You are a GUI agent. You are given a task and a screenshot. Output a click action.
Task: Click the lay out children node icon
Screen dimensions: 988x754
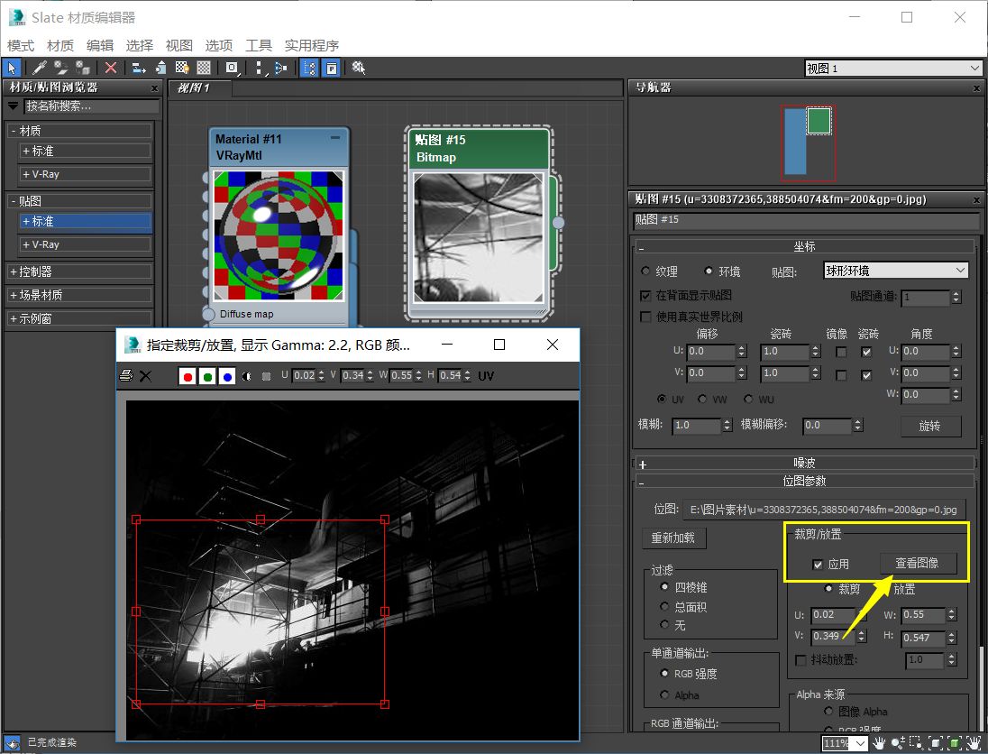tap(280, 68)
